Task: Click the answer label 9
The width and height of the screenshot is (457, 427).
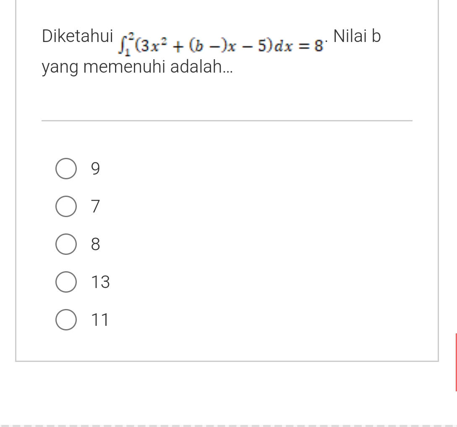Action: pyautogui.click(x=95, y=168)
